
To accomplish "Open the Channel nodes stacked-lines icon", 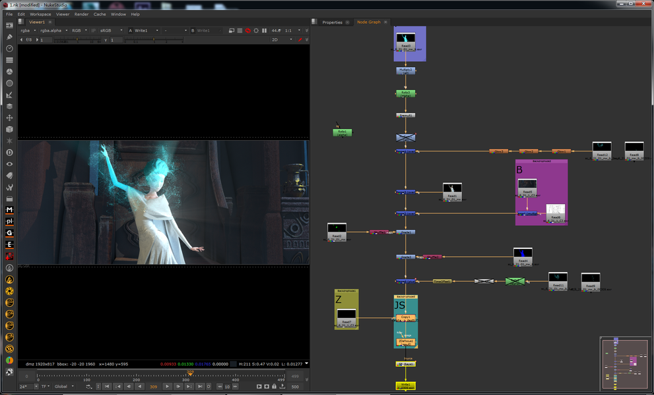I will 9,60.
